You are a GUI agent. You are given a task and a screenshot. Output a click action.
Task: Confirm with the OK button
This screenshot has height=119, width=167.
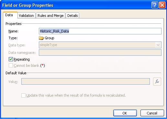125,113
